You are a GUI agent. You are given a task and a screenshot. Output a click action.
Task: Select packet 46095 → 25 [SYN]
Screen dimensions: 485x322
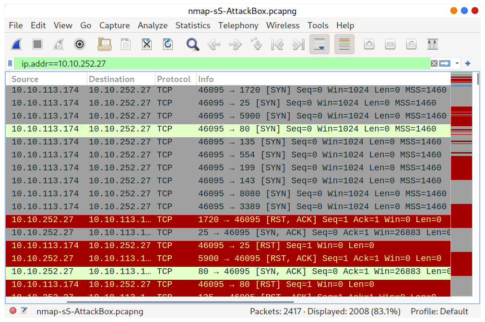point(228,103)
